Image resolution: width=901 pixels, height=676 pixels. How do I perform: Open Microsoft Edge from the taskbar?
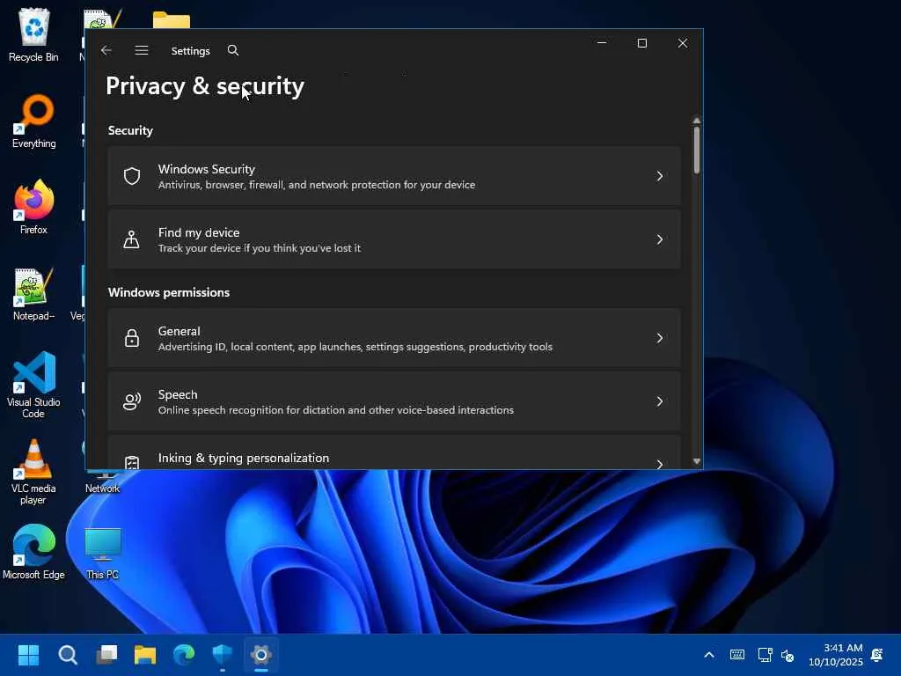click(x=184, y=655)
